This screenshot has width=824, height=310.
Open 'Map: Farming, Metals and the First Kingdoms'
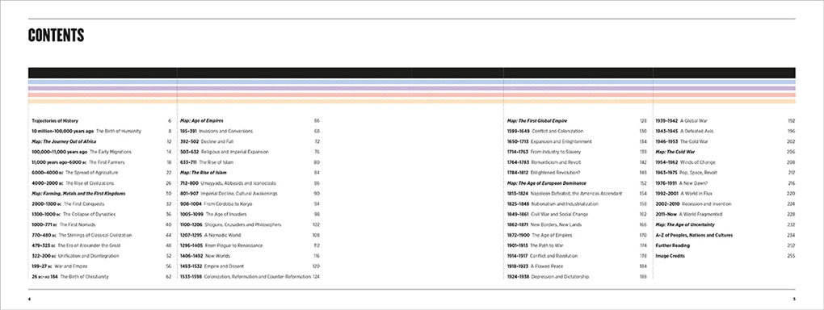[x=78, y=194]
